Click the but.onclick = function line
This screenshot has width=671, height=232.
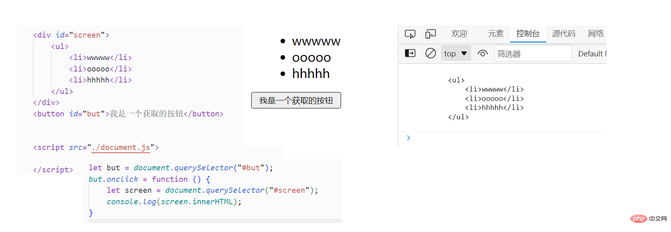(149, 179)
